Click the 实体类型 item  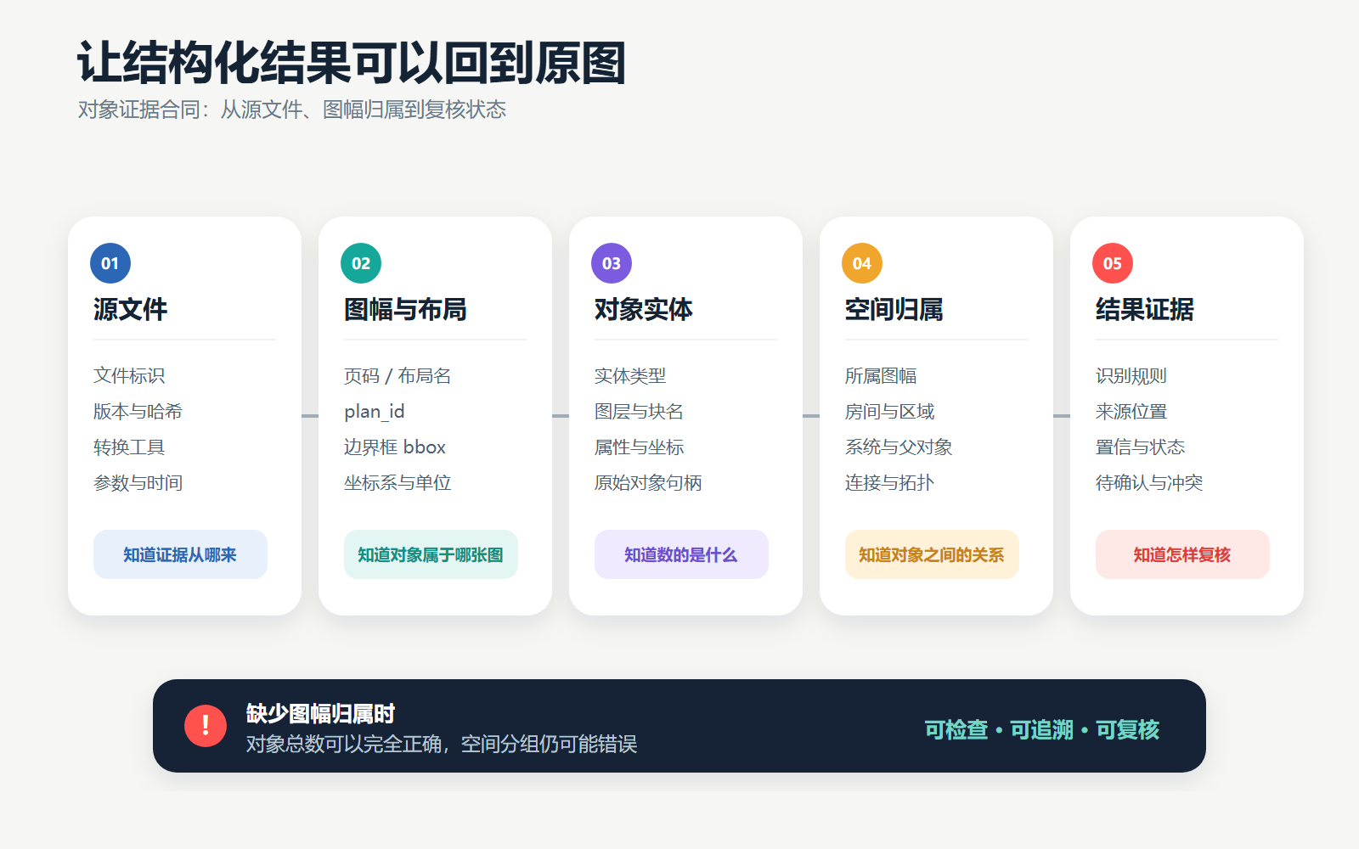coord(630,375)
